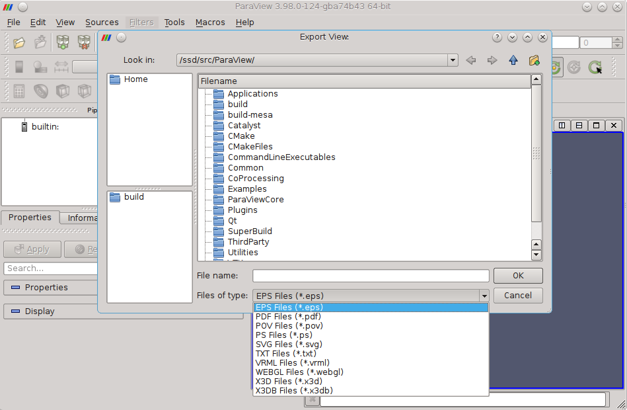Open the Files of type dropdown
Image resolution: width=627 pixels, height=410 pixels.
484,296
